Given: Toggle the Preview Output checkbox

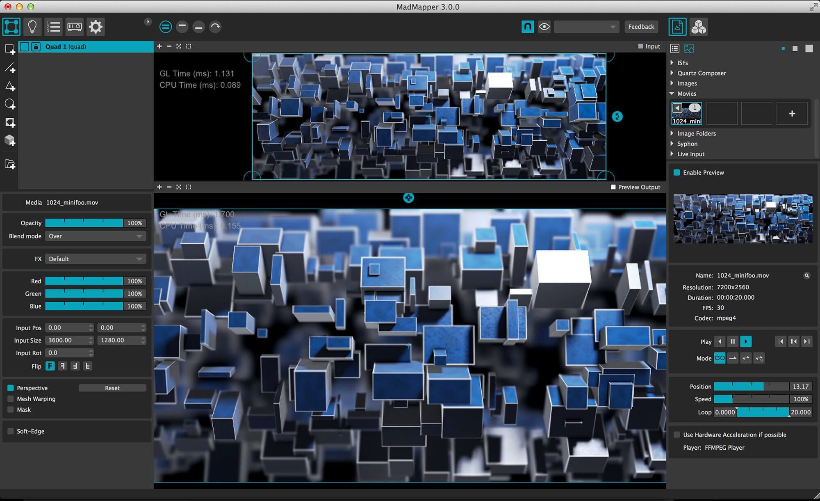Looking at the screenshot, I should pyautogui.click(x=613, y=187).
